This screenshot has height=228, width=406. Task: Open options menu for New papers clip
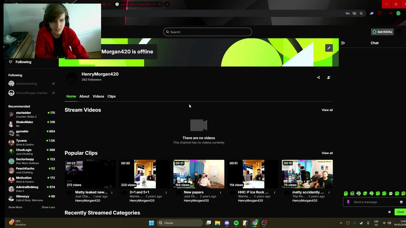[220, 193]
